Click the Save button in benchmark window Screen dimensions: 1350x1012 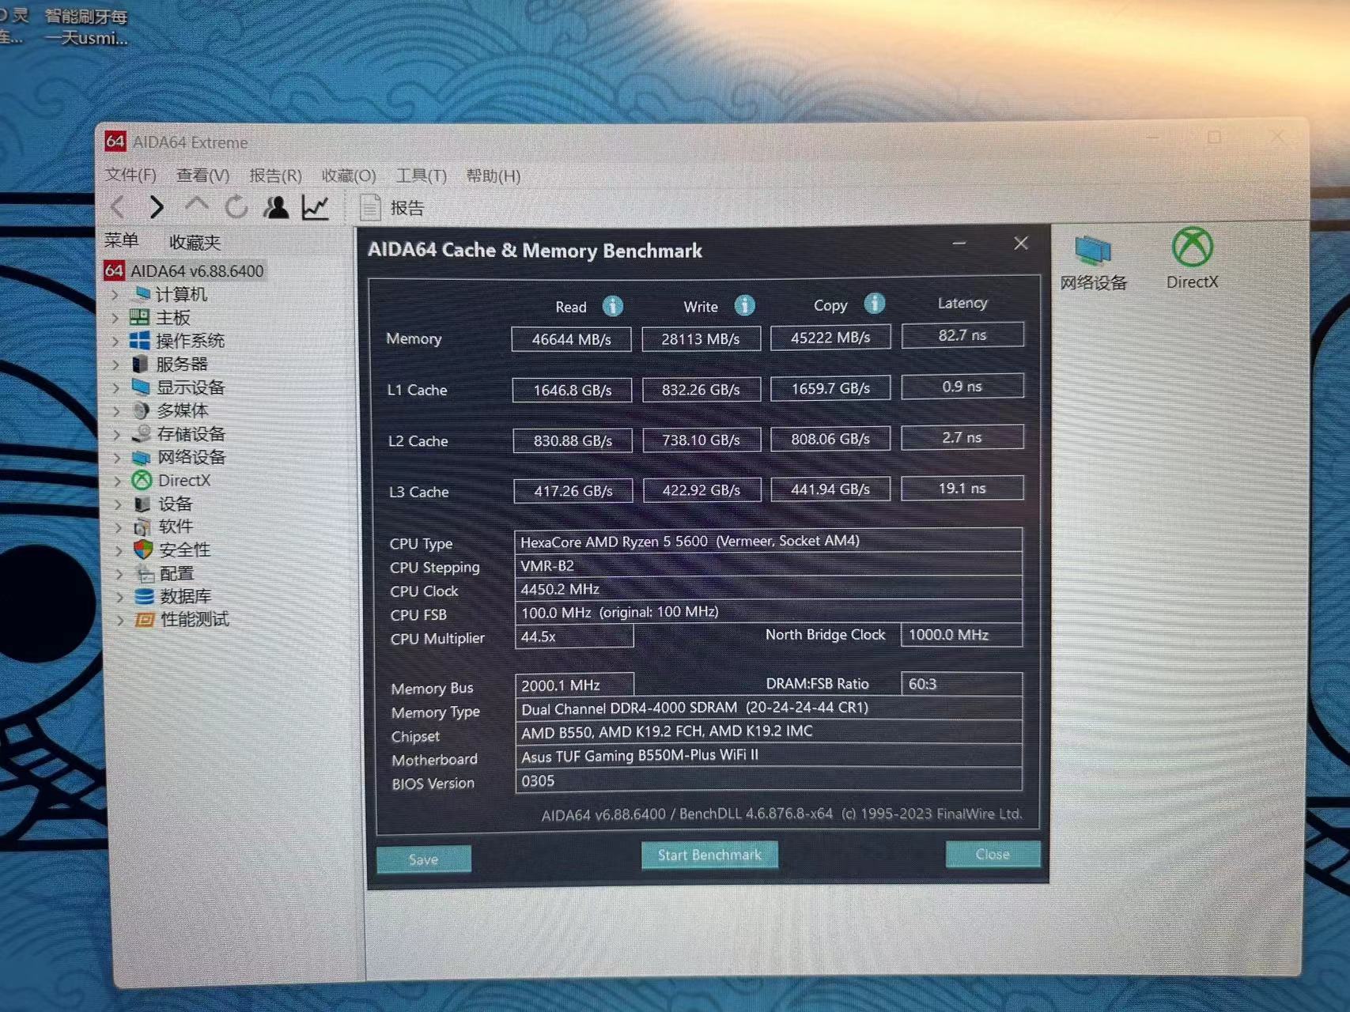tap(423, 859)
